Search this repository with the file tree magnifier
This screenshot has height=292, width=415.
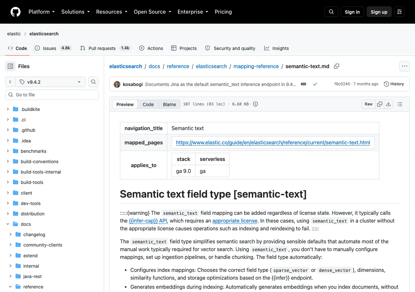click(93, 82)
